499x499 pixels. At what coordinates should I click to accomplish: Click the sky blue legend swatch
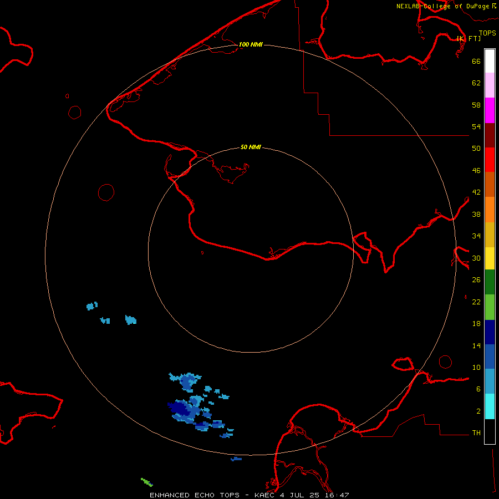(490, 381)
